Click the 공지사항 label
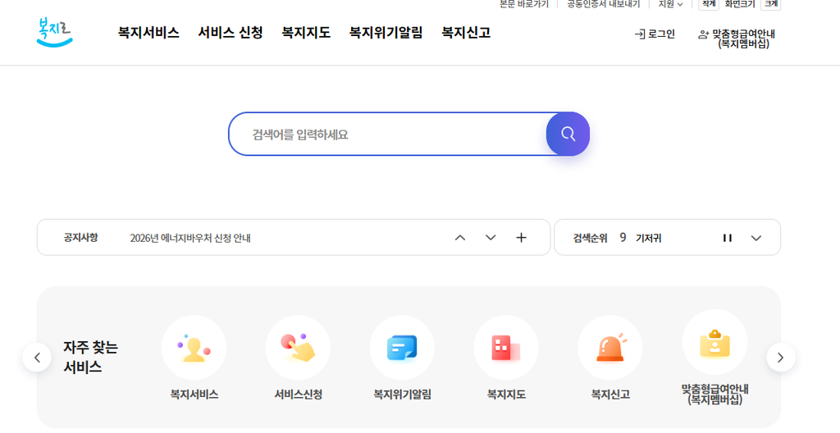 (81, 237)
